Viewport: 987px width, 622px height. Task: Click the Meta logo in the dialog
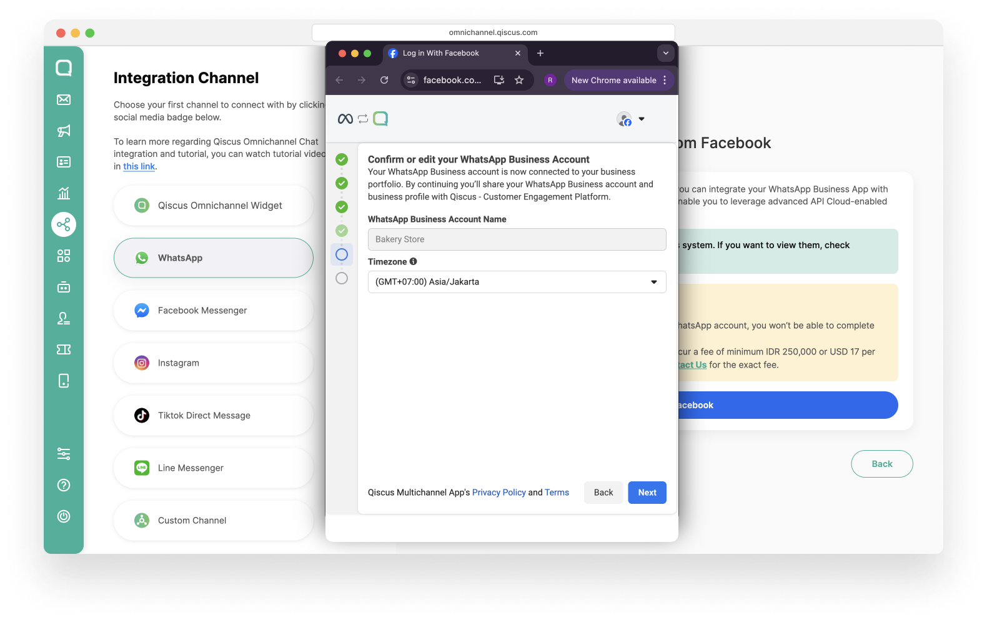tap(345, 119)
